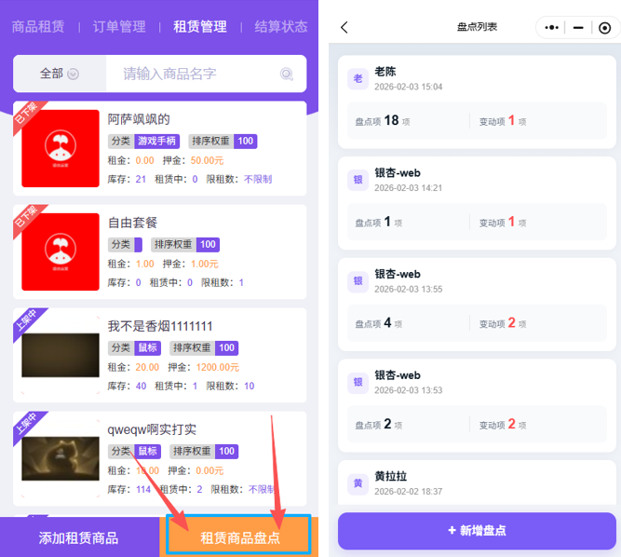Tap the circle close icon in capsule
The height and width of the screenshot is (557, 621).
(x=604, y=28)
